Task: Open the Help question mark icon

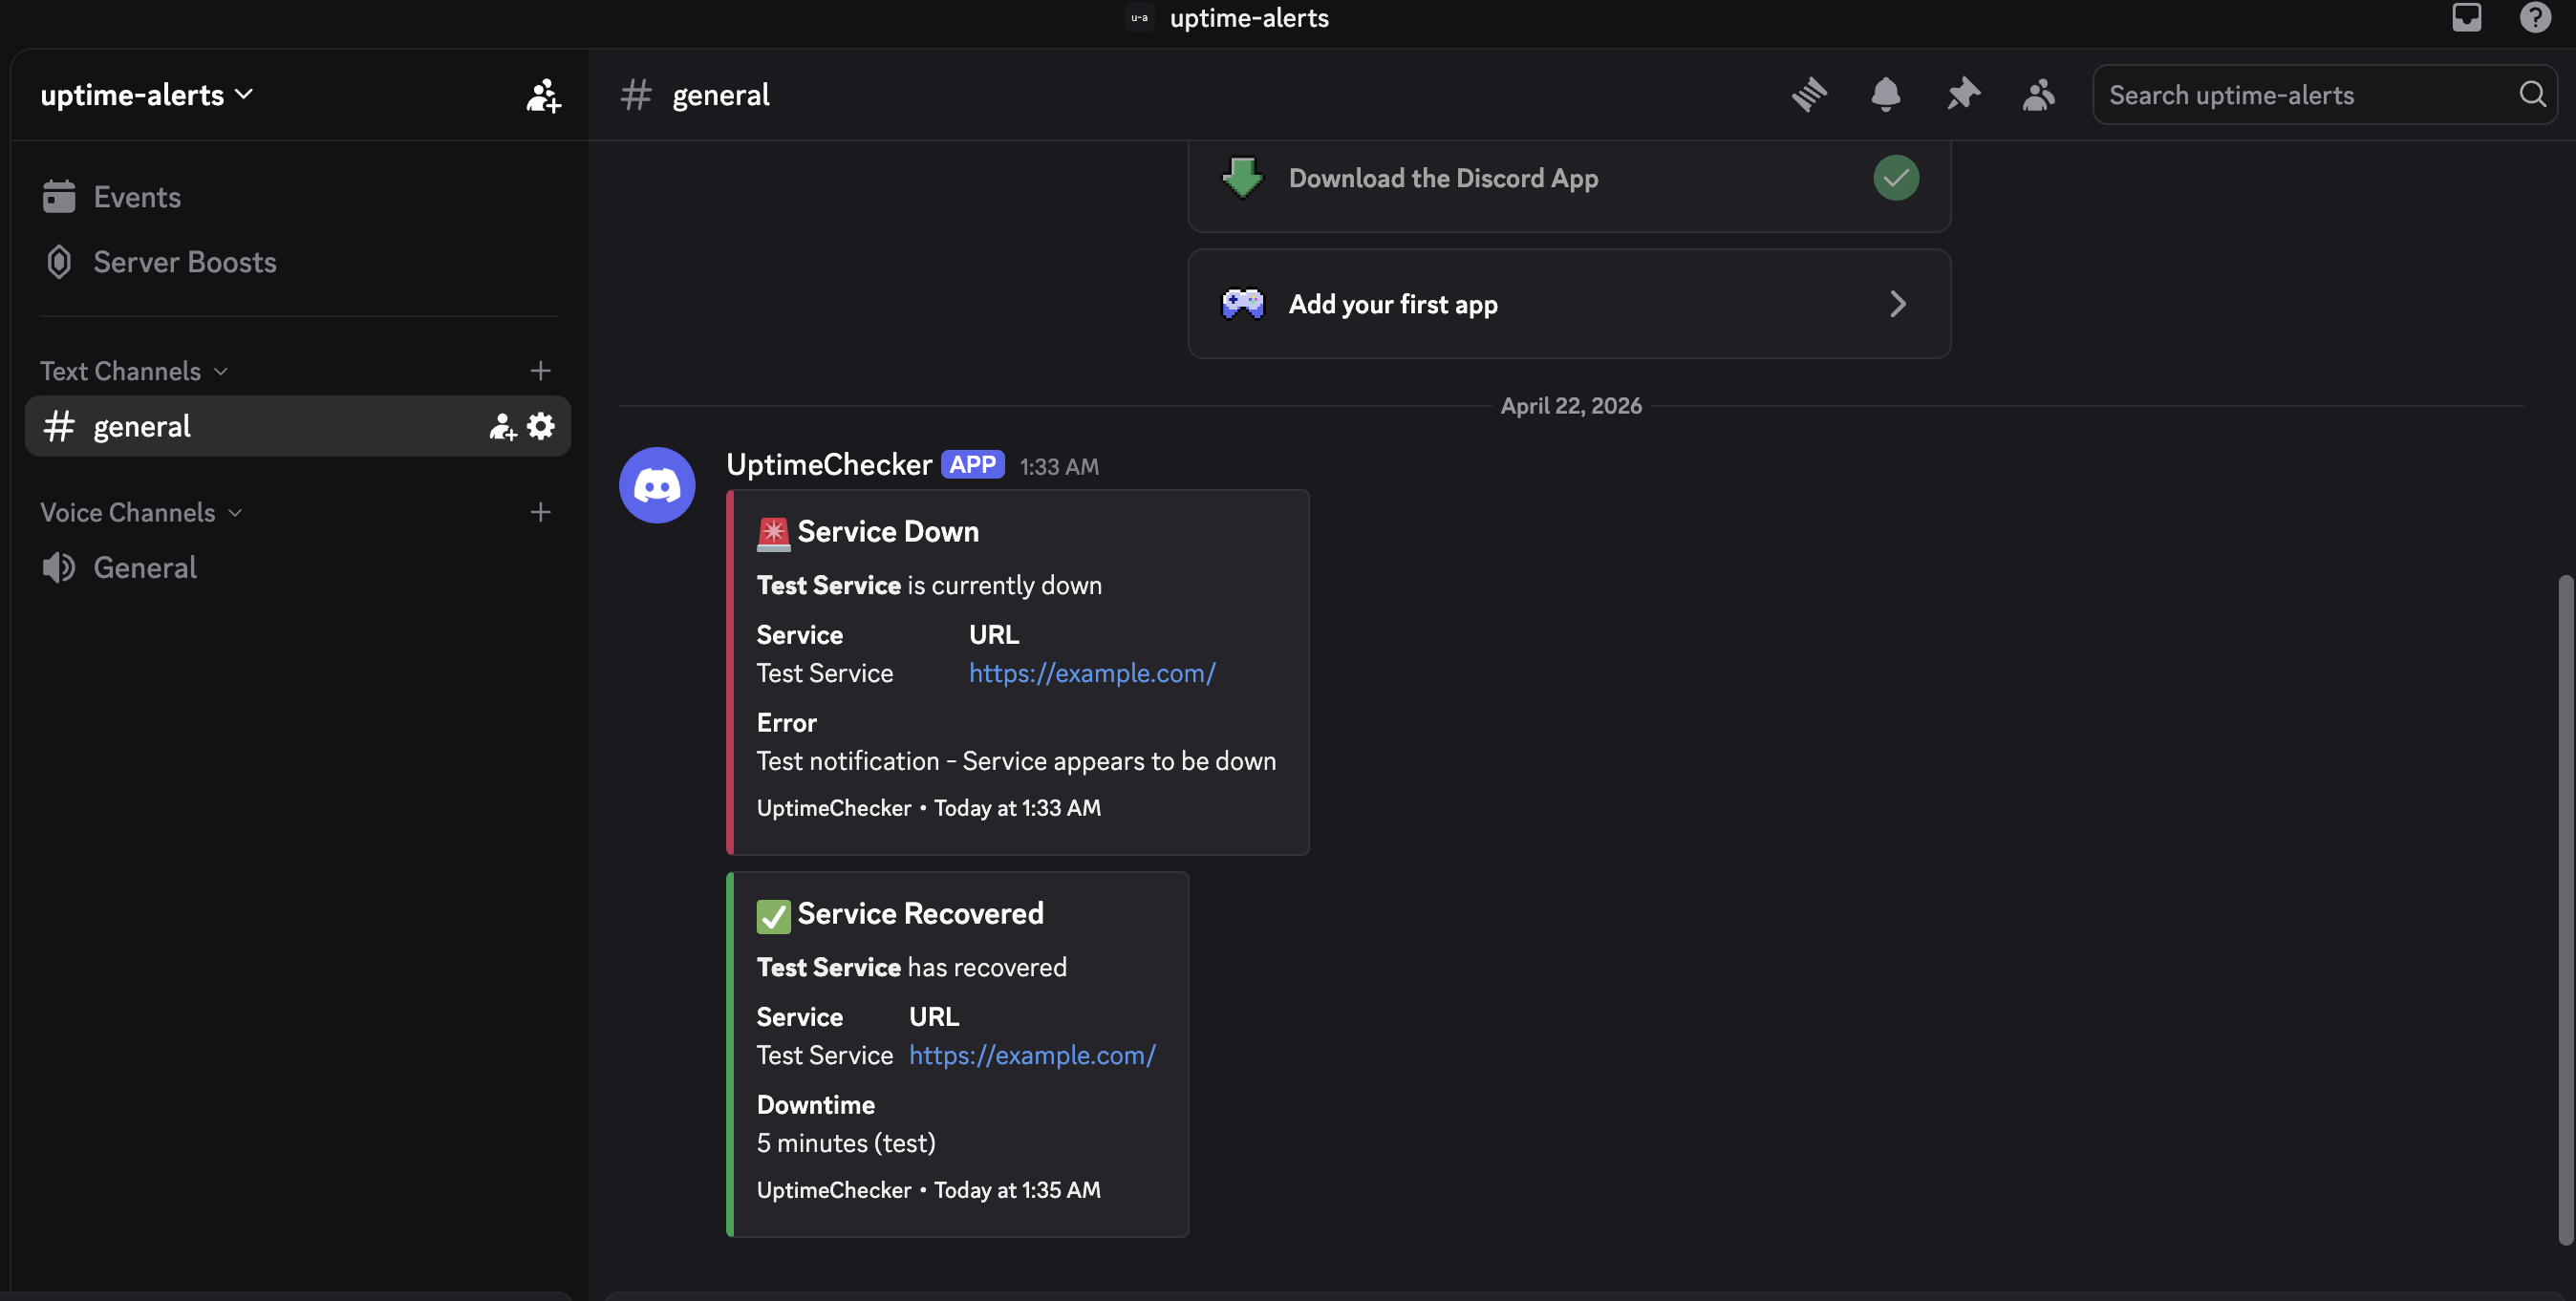Action: [2535, 18]
